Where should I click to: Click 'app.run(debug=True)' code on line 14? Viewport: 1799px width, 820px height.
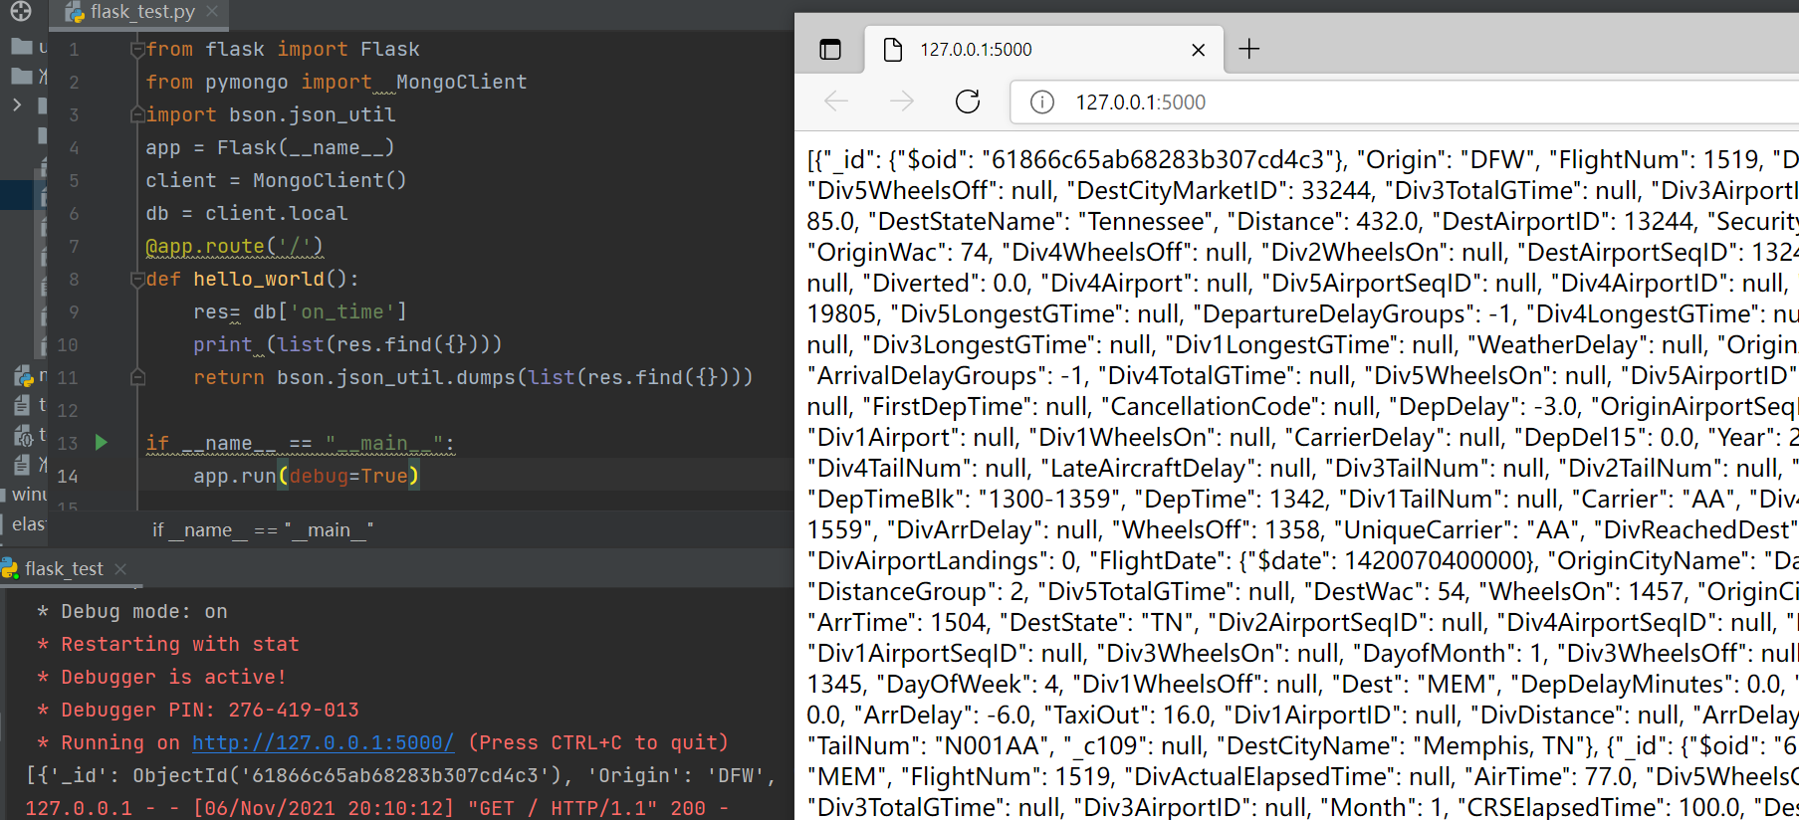coord(307,476)
